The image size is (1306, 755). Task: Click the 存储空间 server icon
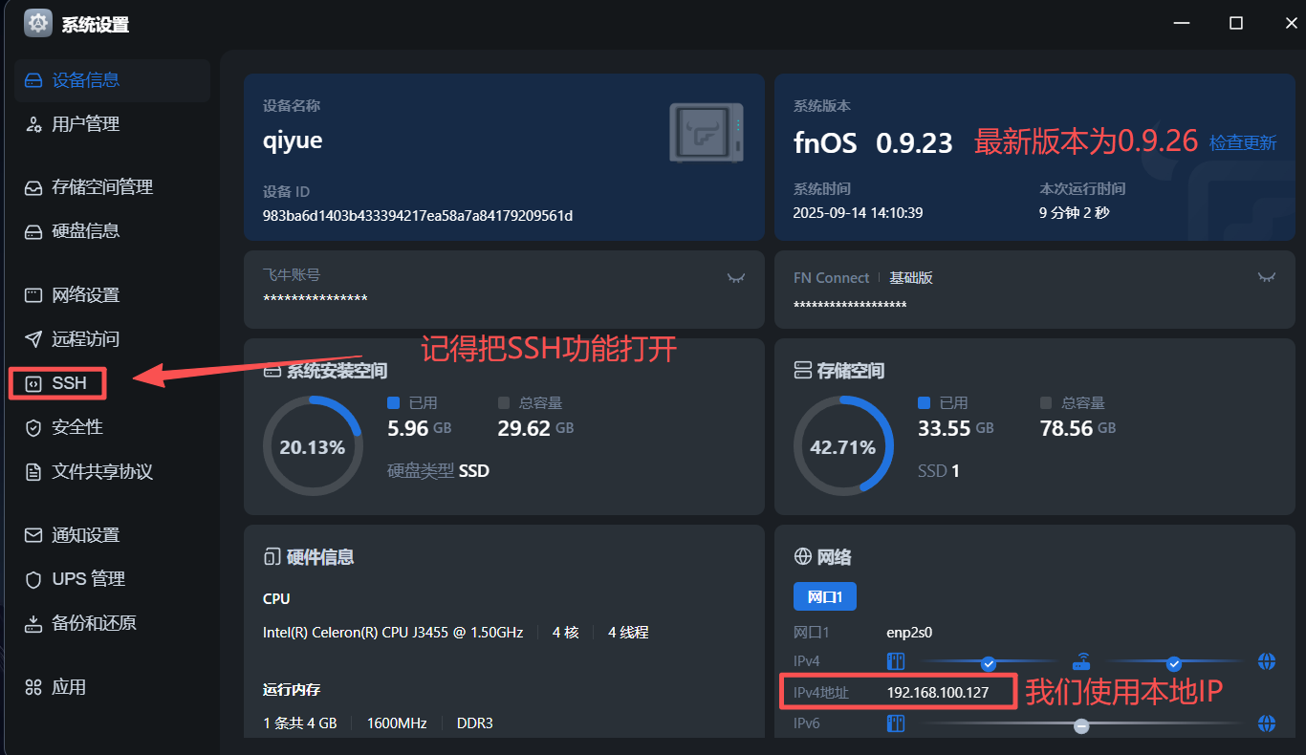802,371
